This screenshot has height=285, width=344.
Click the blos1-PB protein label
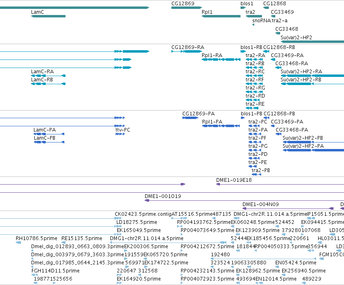(x=251, y=114)
